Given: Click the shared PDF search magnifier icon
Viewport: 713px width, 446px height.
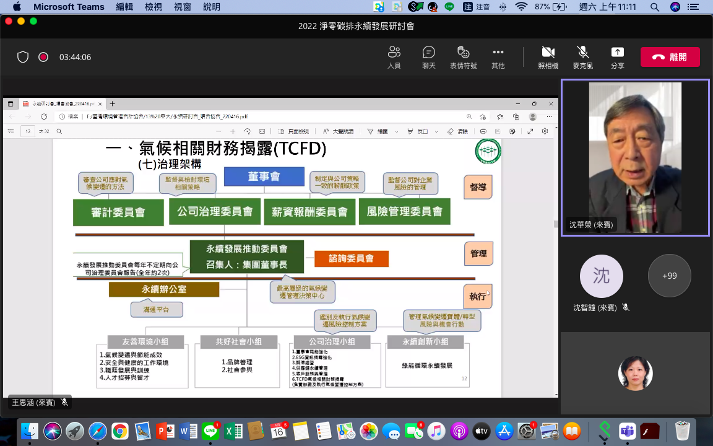Looking at the screenshot, I should pyautogui.click(x=59, y=131).
